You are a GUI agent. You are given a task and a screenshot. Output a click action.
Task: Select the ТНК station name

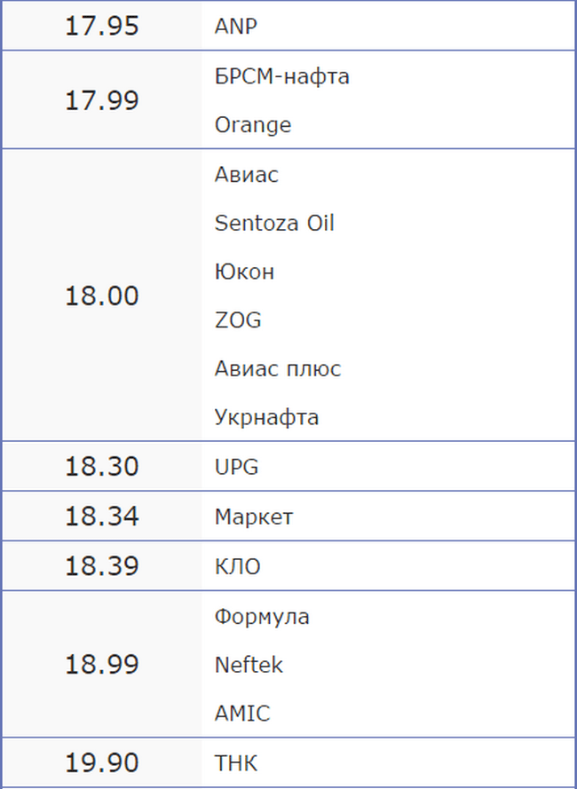(x=236, y=763)
